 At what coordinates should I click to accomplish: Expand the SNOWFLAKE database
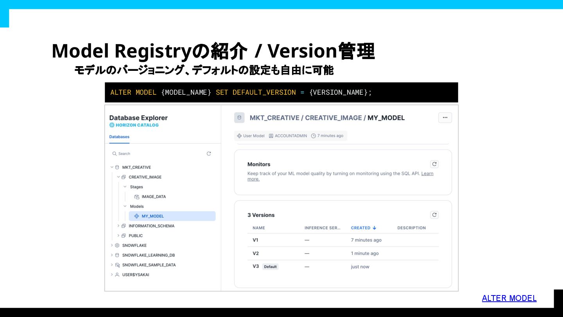click(112, 245)
